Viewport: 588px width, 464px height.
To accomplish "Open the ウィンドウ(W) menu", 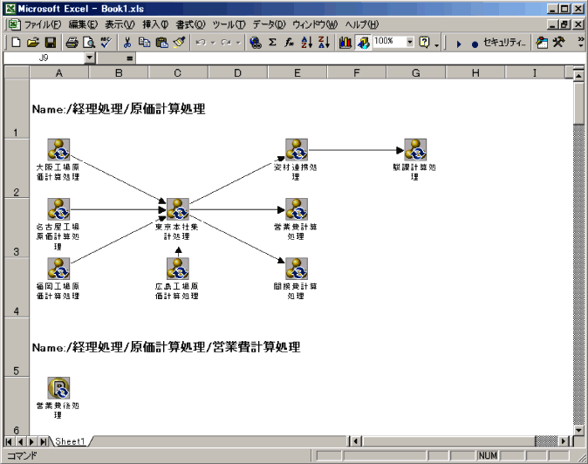I will click(x=315, y=24).
